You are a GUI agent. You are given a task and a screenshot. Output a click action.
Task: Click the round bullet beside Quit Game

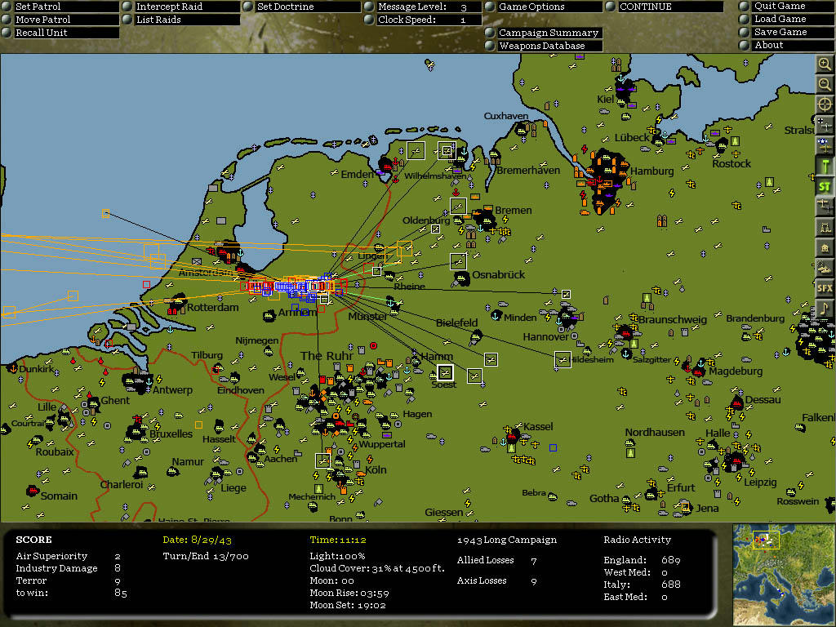[x=745, y=6]
